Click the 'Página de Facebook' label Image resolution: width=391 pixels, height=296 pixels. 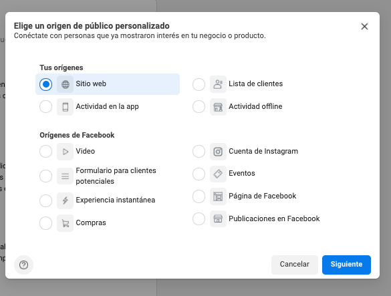pyautogui.click(x=262, y=196)
